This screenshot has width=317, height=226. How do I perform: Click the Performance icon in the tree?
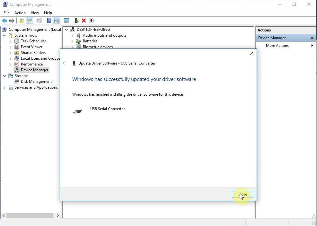pos(17,64)
